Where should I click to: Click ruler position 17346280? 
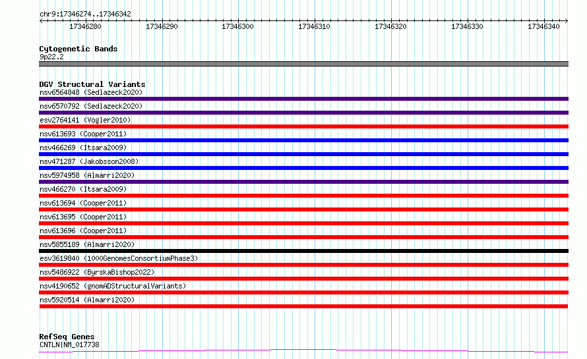[85, 26]
